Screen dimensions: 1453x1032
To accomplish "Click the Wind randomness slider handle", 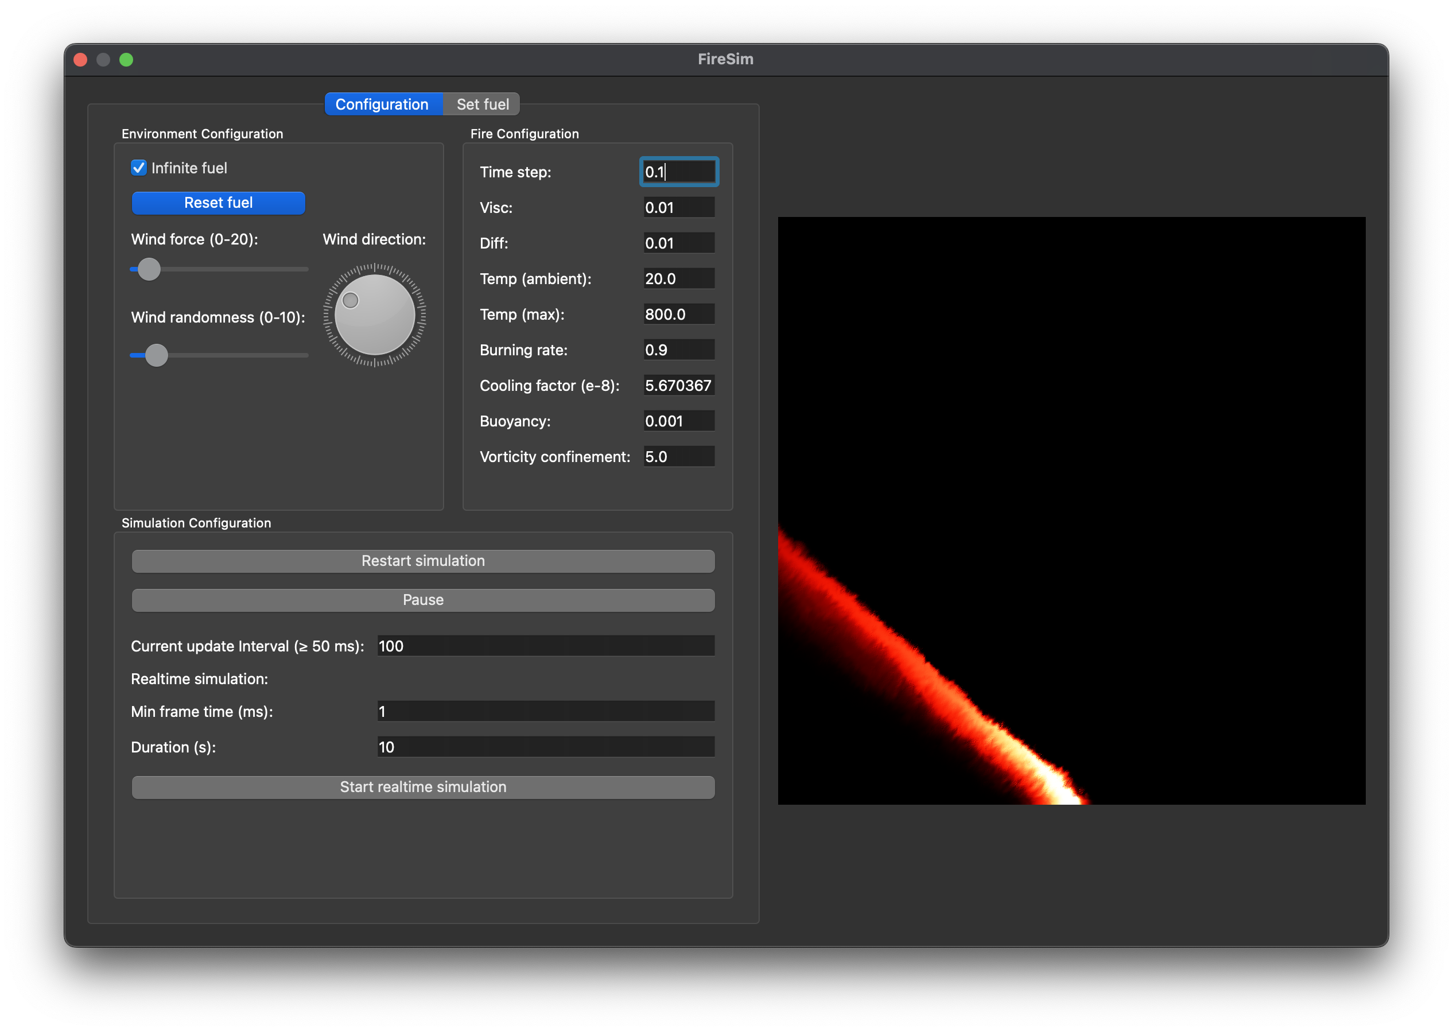I will [156, 355].
